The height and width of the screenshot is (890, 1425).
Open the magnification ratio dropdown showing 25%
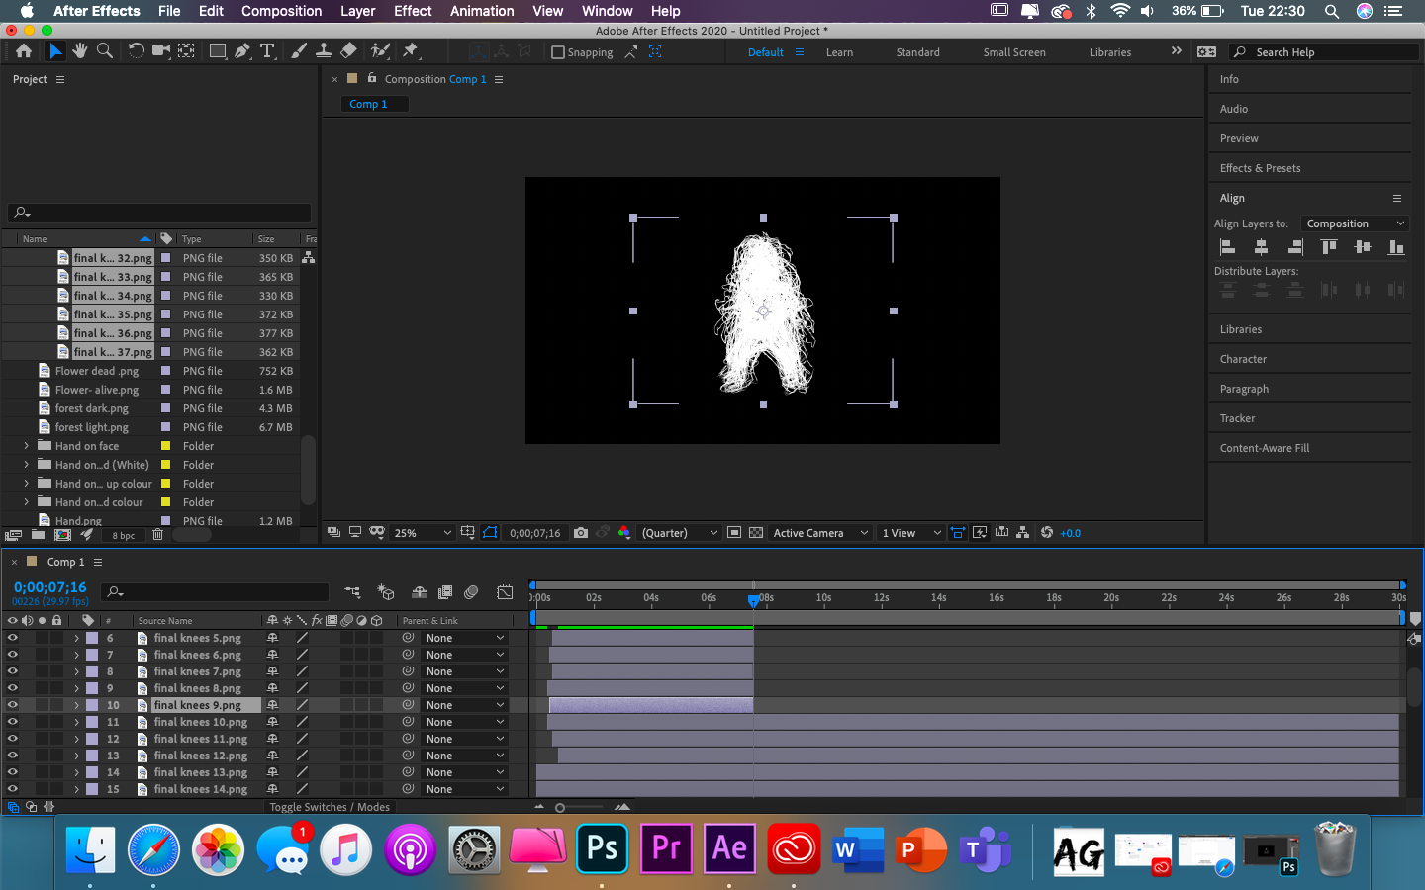tap(421, 532)
